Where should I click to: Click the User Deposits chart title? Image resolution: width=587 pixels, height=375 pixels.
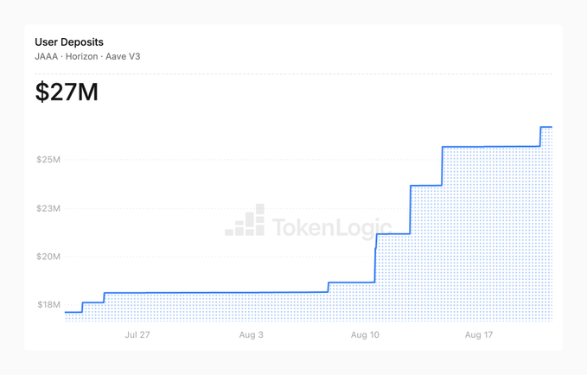[x=69, y=42]
